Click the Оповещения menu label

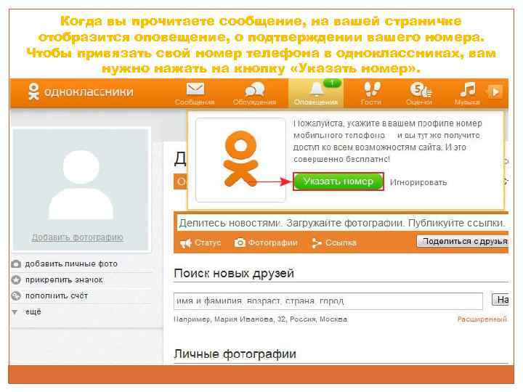316,102
